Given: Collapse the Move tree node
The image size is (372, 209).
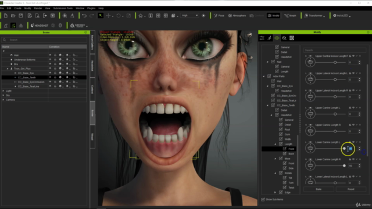Looking at the screenshot, I should [x=275, y=158].
